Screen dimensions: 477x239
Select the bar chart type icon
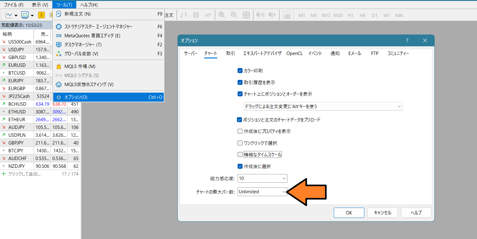click(184, 15)
